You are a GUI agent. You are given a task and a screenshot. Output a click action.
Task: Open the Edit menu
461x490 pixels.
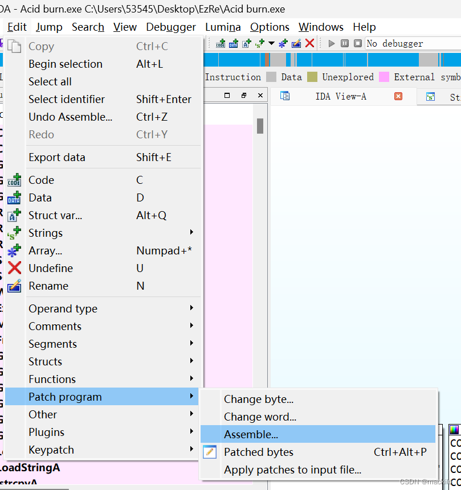[17, 27]
